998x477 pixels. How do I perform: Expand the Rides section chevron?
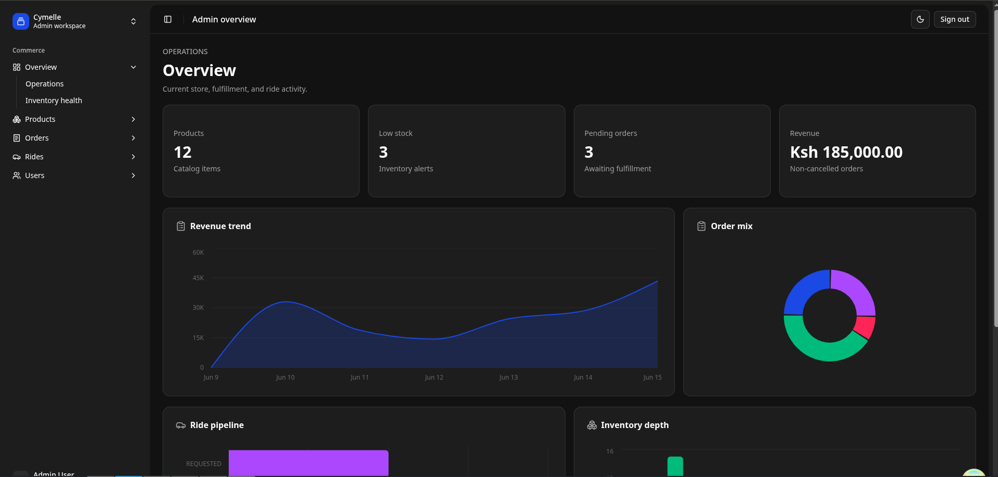(x=133, y=157)
